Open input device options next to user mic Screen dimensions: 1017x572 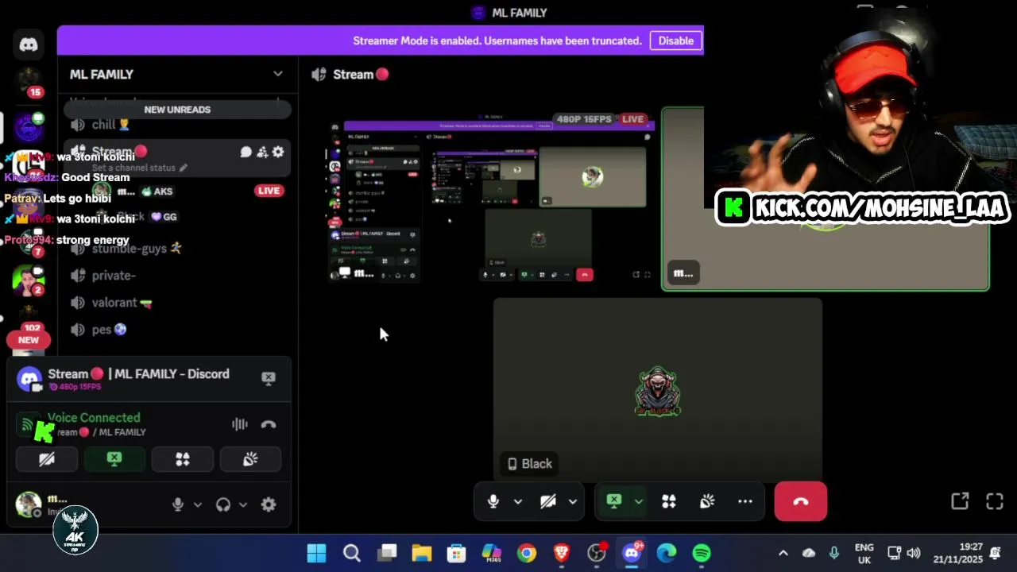198,504
